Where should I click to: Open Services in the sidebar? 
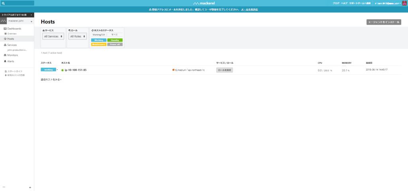(12, 45)
